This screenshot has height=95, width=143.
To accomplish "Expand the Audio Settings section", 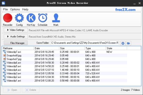I will point(16,36).
